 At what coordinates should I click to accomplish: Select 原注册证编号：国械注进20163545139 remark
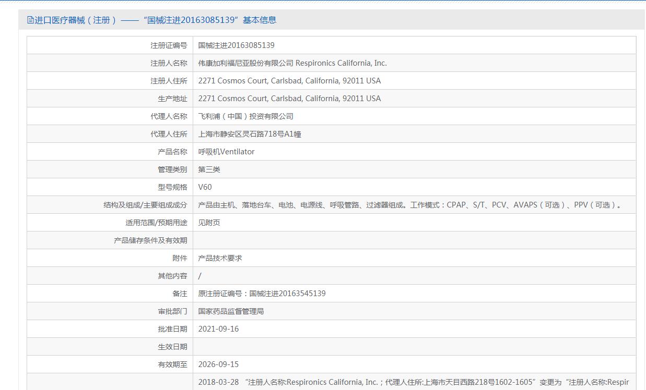click(x=262, y=294)
